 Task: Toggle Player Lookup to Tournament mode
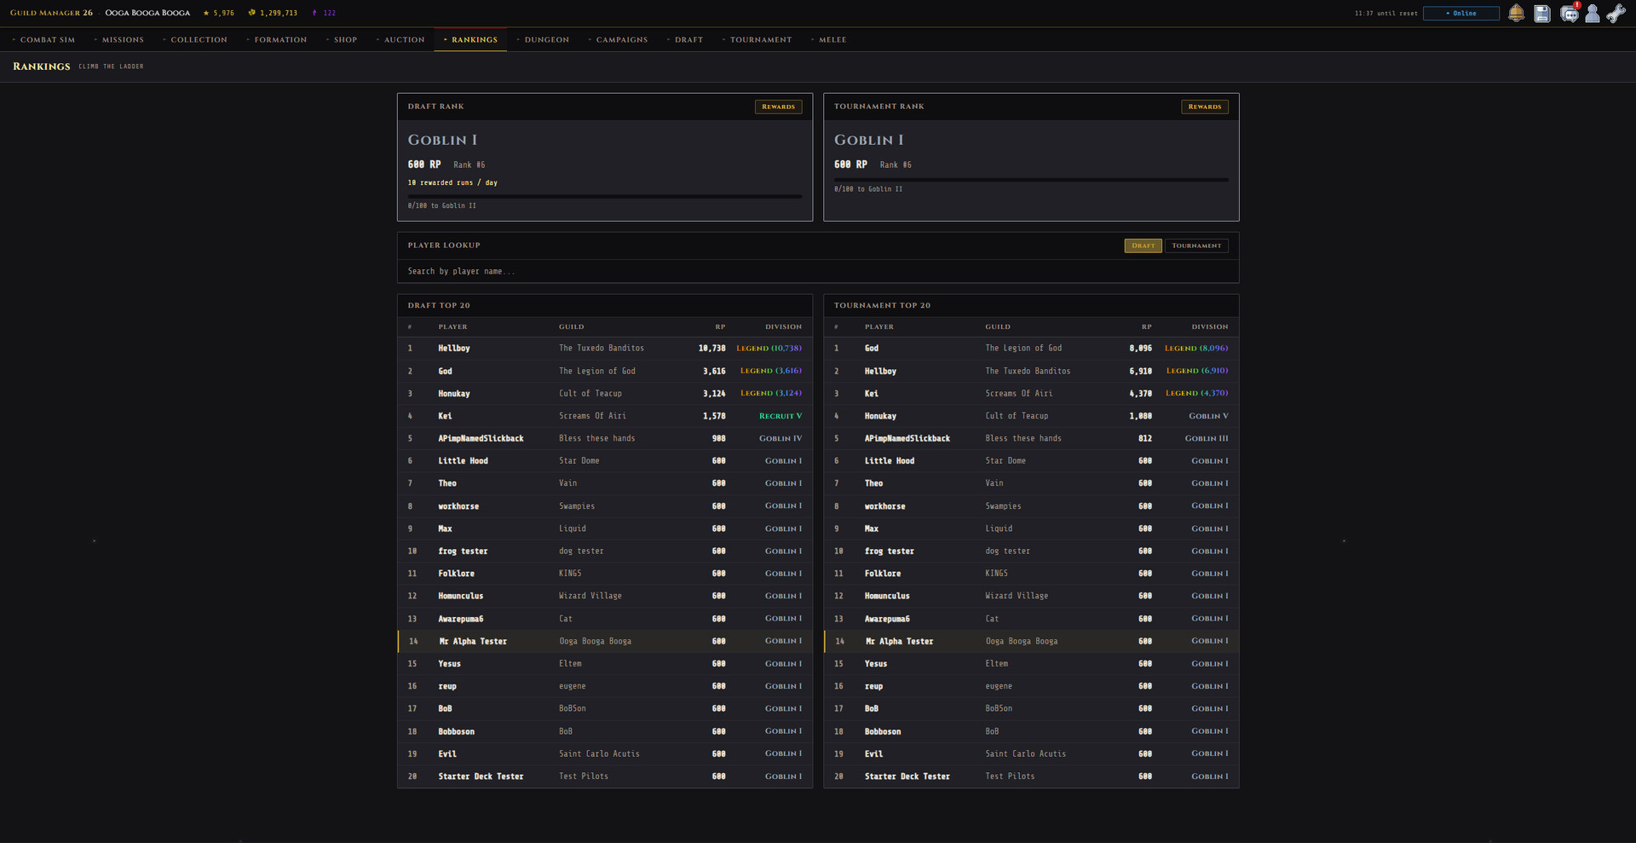click(1196, 245)
